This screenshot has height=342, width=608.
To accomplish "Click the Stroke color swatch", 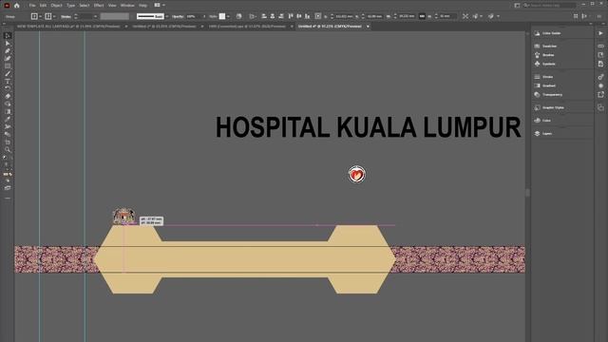I will (x=48, y=16).
